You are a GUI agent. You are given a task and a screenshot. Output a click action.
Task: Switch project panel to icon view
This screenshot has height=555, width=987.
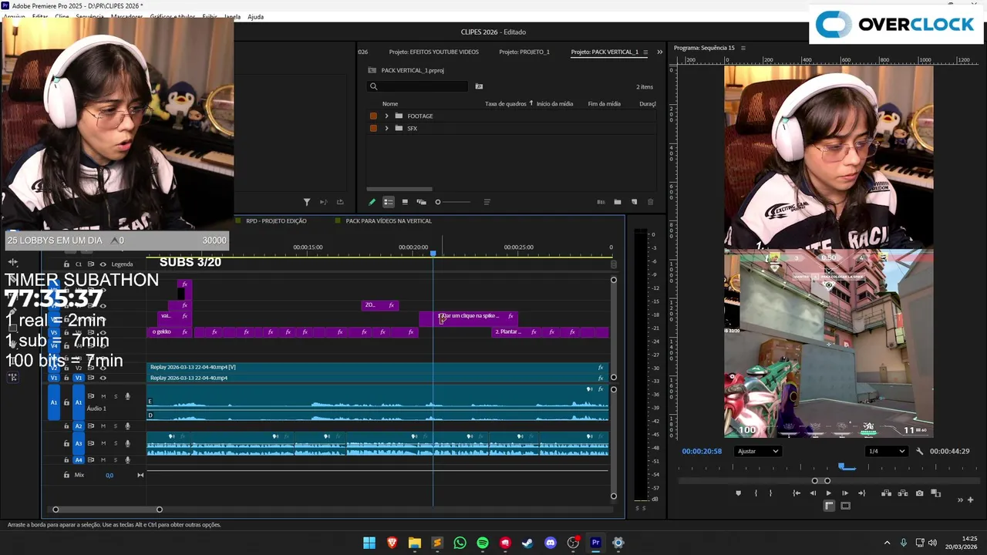pos(405,202)
